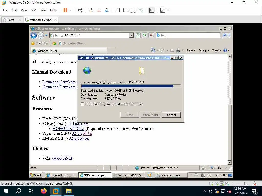The image size is (262, 196).
Task: Open the IE Home icon
Action: click(153, 50)
